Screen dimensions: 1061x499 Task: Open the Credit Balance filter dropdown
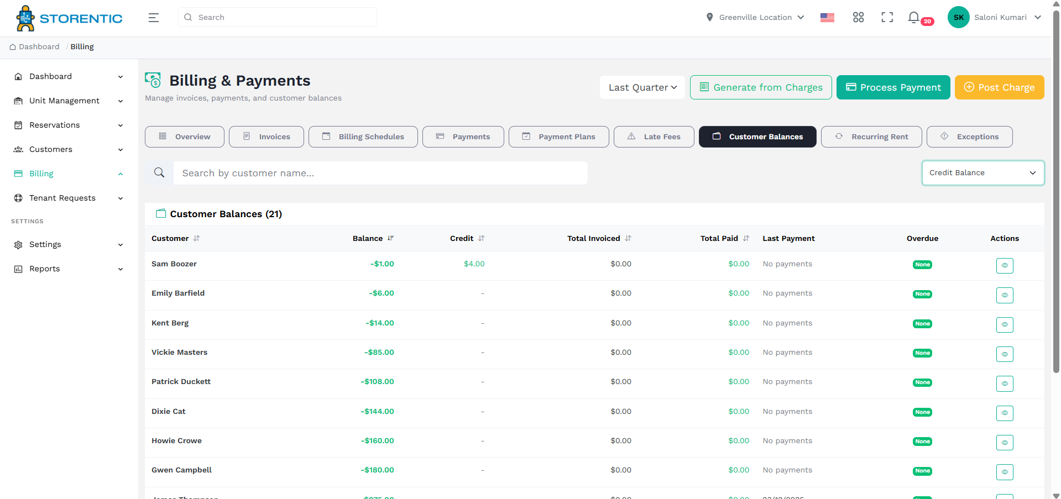pyautogui.click(x=982, y=172)
